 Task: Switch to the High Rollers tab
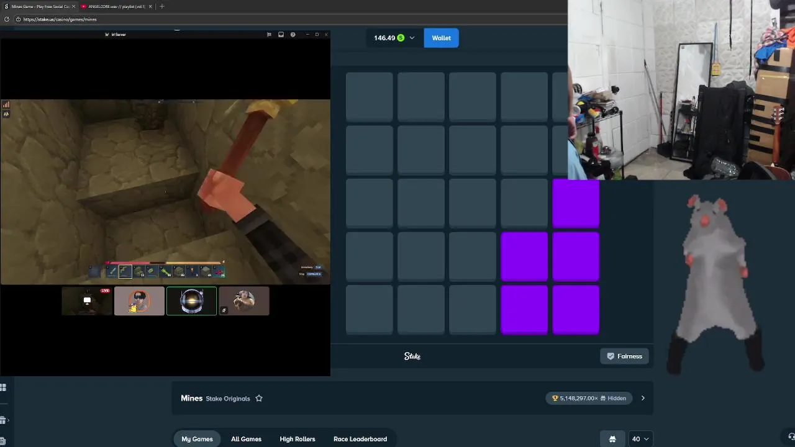pos(298,439)
